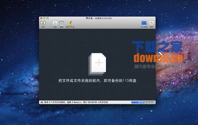Click the Add (添加) upload icon
Image resolution: width=198 pixels, height=125 pixels.
[43, 23]
